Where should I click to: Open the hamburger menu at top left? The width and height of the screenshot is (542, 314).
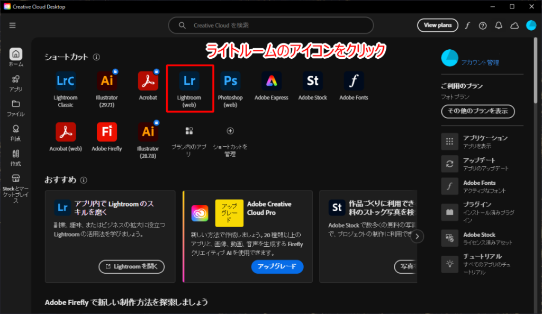pyautogui.click(x=13, y=25)
